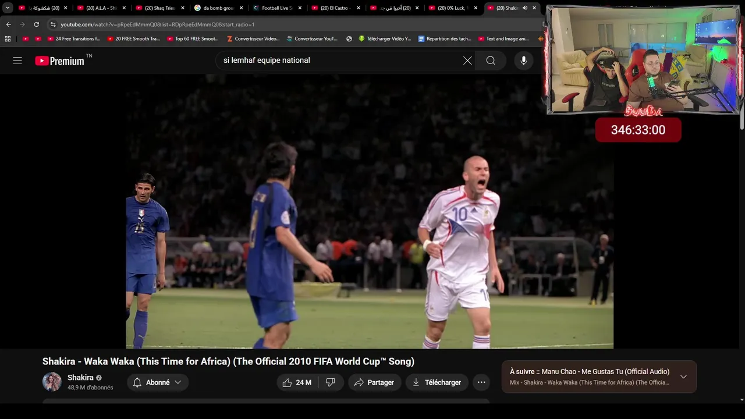Open Top 60 FREE Smoot... bookmark
Viewport: 745px width, 419px height.
(193, 39)
